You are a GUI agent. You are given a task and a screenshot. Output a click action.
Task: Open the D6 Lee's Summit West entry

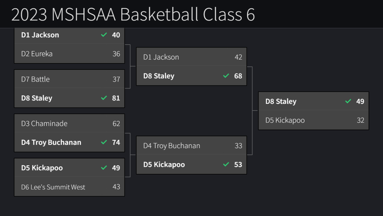pyautogui.click(x=53, y=187)
